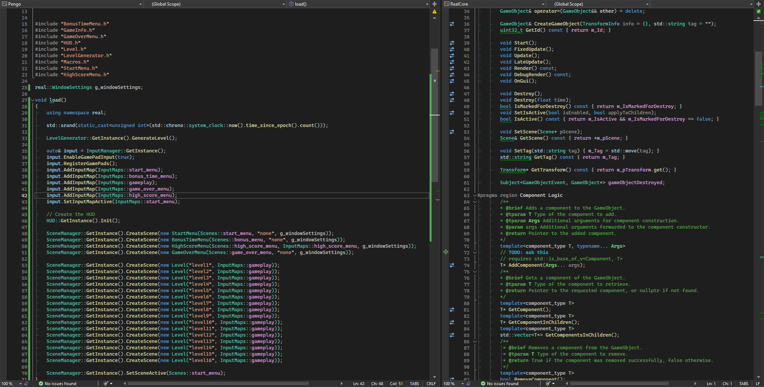Click declaration icon beside FixedUpdate() line 40
This screenshot has height=387, width=764.
[452, 49]
